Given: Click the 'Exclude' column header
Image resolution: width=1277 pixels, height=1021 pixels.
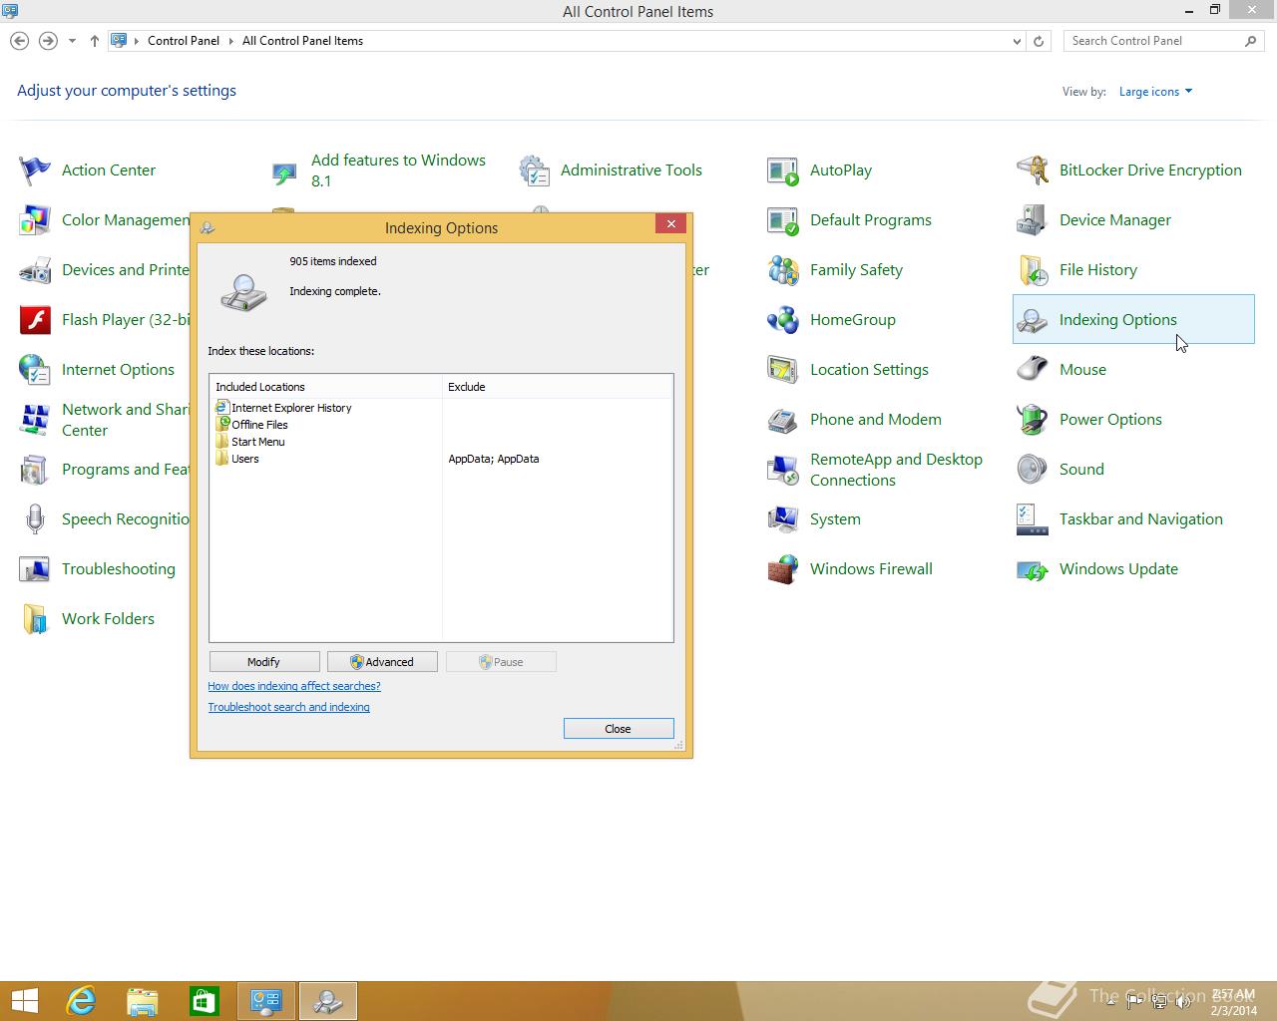Looking at the screenshot, I should tap(558, 387).
